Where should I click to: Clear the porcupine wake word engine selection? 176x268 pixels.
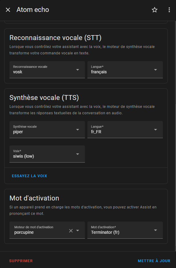coord(71,231)
